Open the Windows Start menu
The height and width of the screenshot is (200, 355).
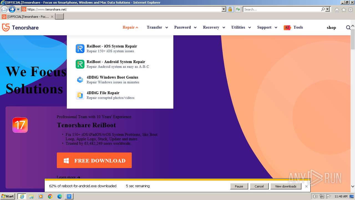point(8,196)
